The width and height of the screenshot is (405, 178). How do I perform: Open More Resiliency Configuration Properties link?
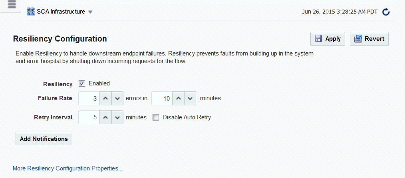67,169
